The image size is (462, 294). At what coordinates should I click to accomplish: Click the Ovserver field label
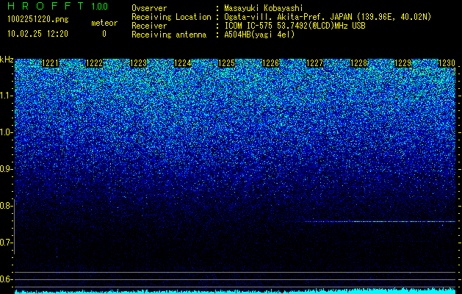149,8
